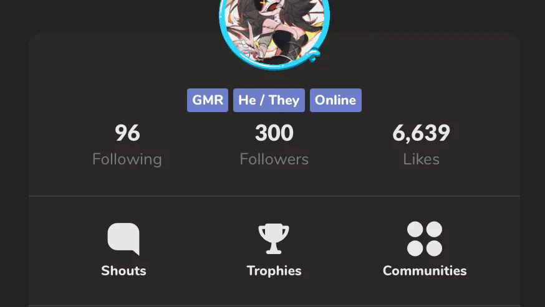Image resolution: width=545 pixels, height=307 pixels.
Task: Click the GMR badge
Action: 208,100
